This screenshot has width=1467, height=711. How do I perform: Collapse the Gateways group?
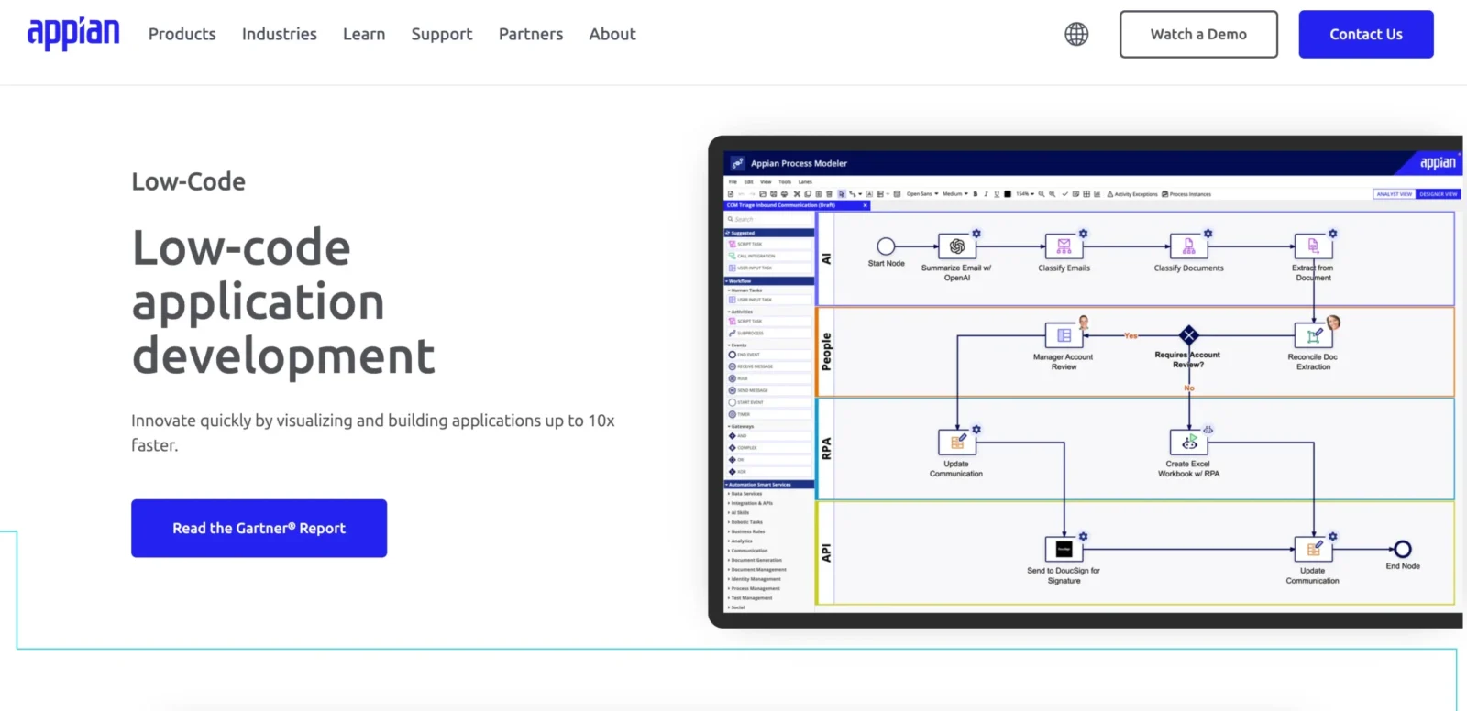pyautogui.click(x=741, y=426)
